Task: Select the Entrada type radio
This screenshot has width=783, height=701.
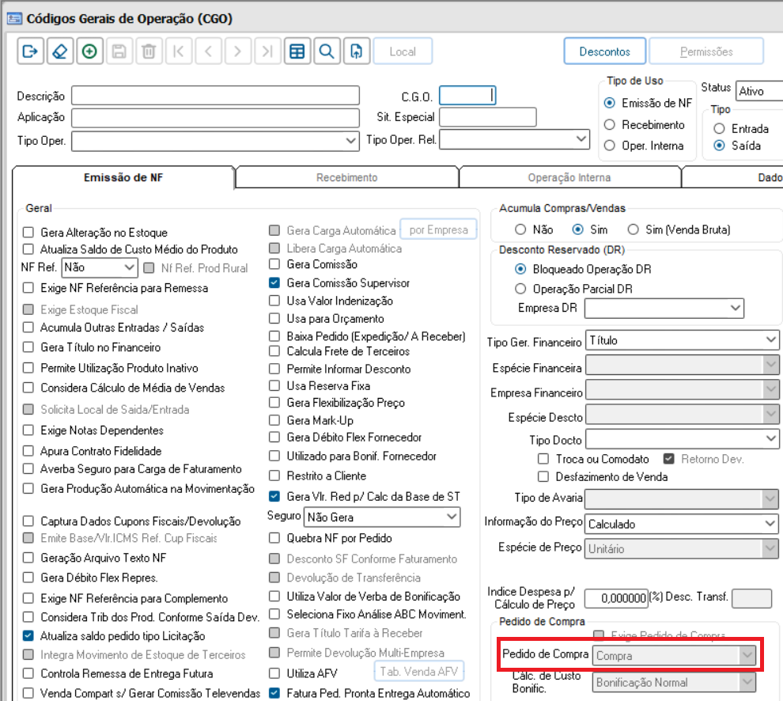Action: (x=719, y=128)
